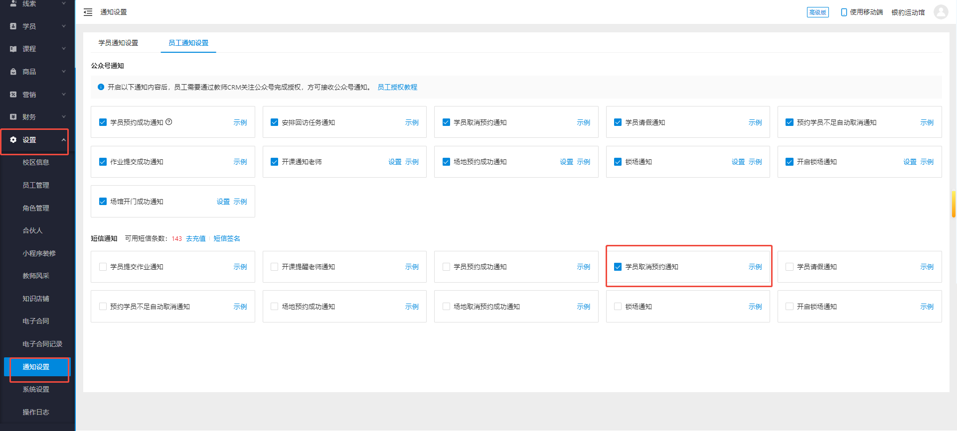Image resolution: width=957 pixels, height=431 pixels.
Task: Click 设置 link for 开启锁场通知
Action: coord(910,162)
